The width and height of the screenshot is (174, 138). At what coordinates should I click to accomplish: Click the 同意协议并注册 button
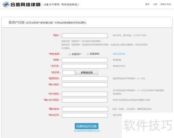[x=87, y=126]
